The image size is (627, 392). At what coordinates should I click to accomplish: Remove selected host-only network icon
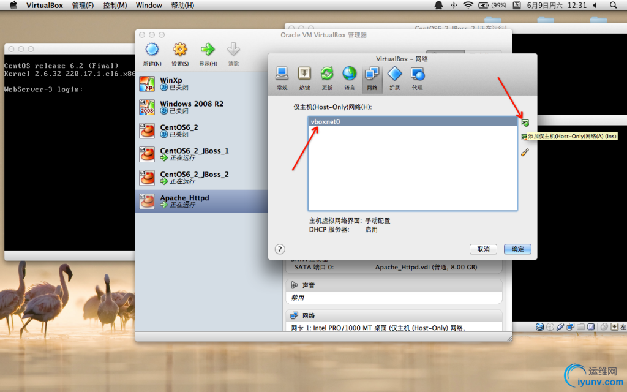pyautogui.click(x=524, y=137)
